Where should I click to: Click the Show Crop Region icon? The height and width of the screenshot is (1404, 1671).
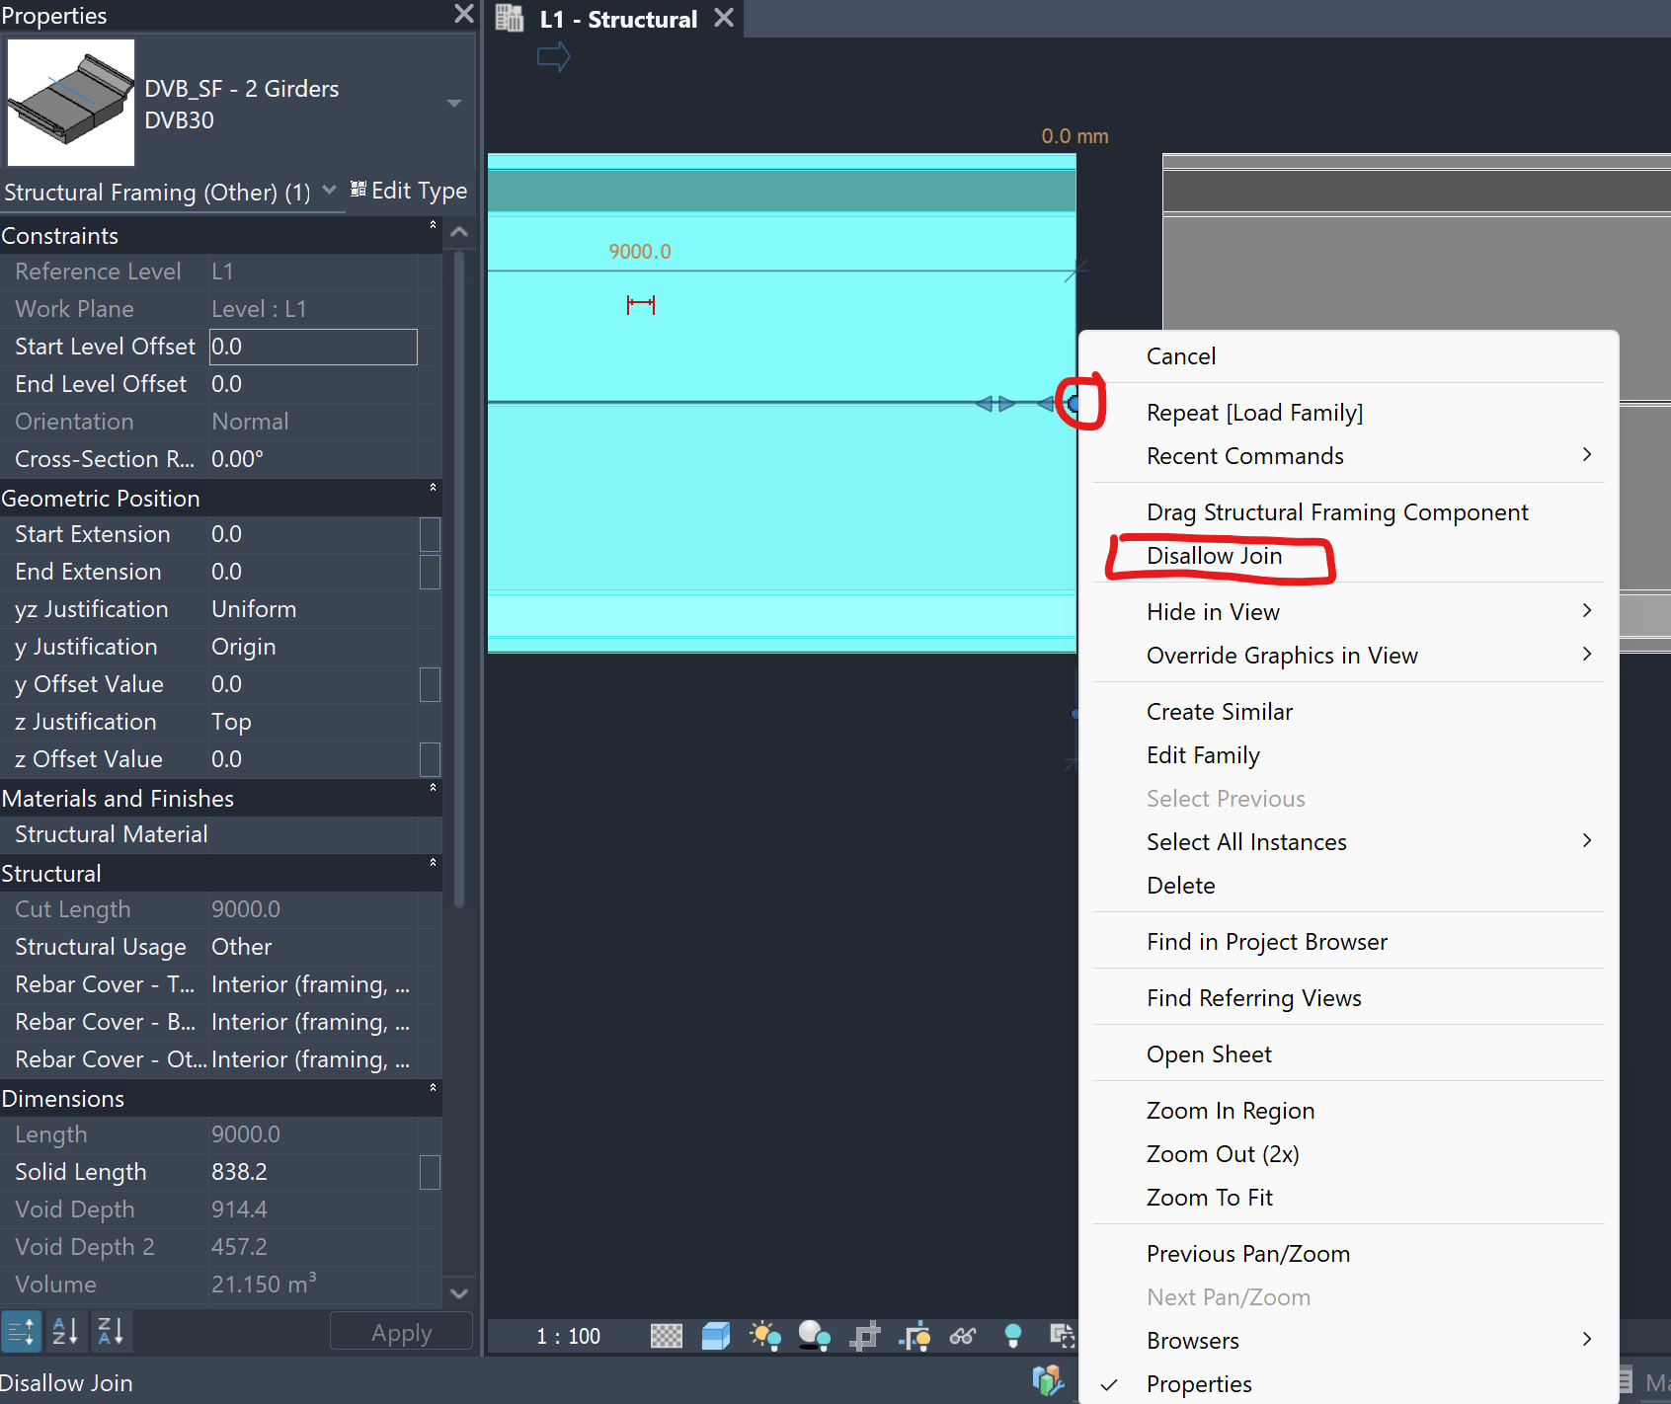[915, 1335]
